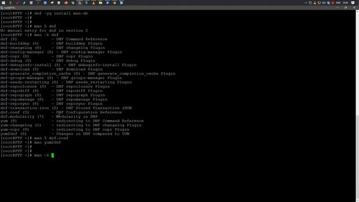Click the 'dnf.conf (5)' Configuration Reference row

tap(61, 112)
